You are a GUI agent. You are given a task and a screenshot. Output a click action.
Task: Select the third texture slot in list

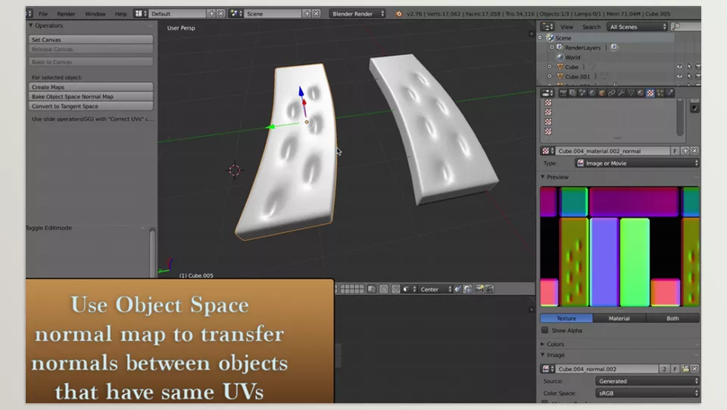click(548, 122)
